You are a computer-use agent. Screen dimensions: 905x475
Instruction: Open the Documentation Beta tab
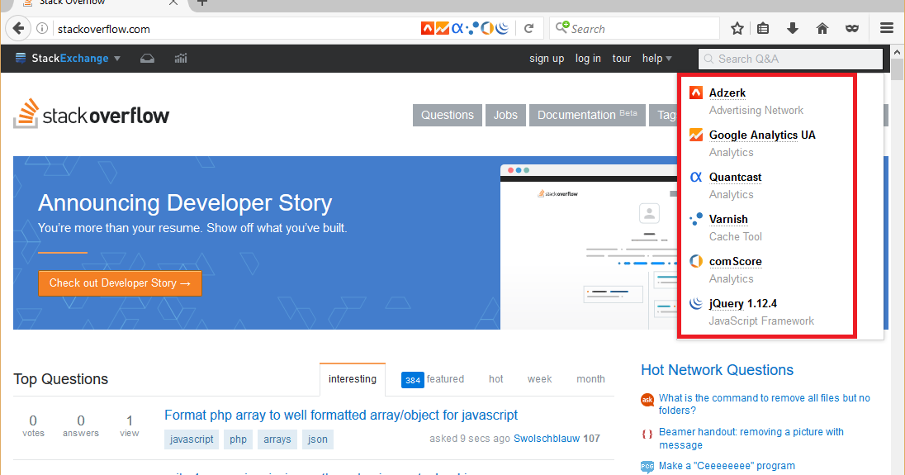tap(587, 115)
